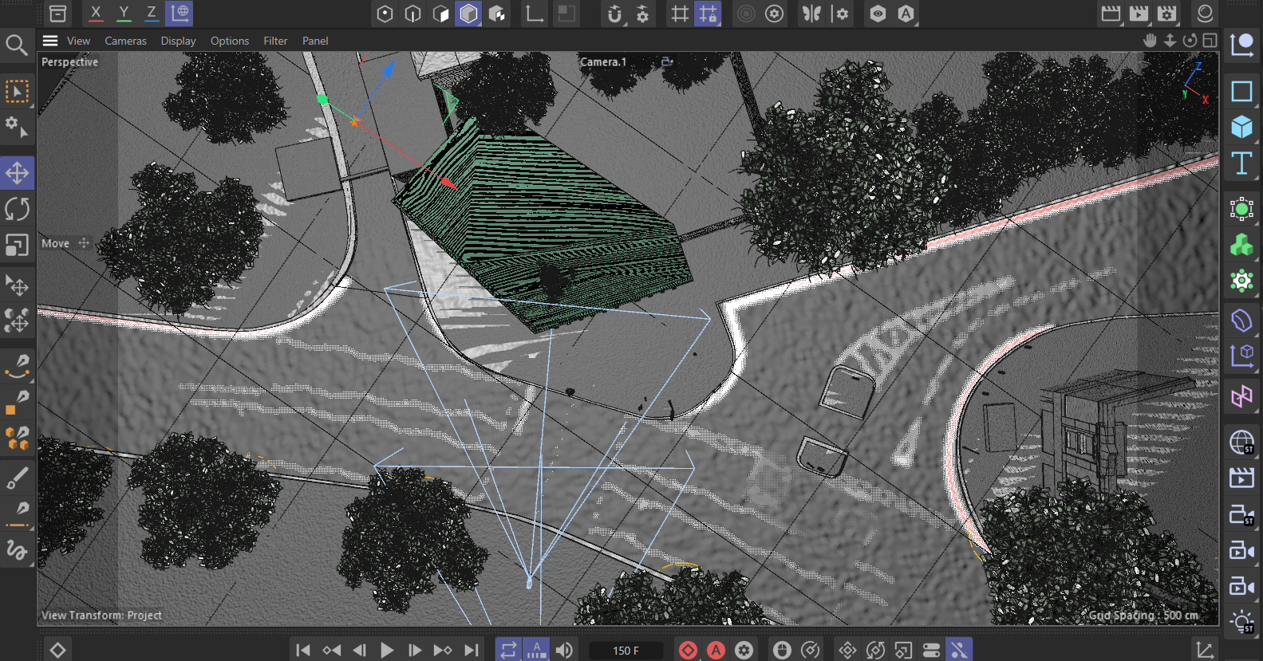
Task: Open Edit Render Settings
Action: (x=1166, y=14)
